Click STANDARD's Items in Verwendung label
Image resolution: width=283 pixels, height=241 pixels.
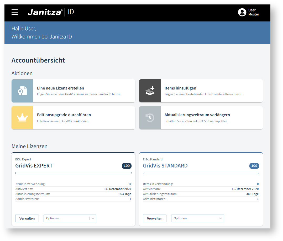158,184
